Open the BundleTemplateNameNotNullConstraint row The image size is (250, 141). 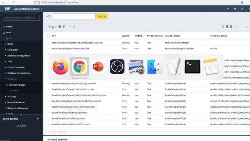click(x=148, y=124)
